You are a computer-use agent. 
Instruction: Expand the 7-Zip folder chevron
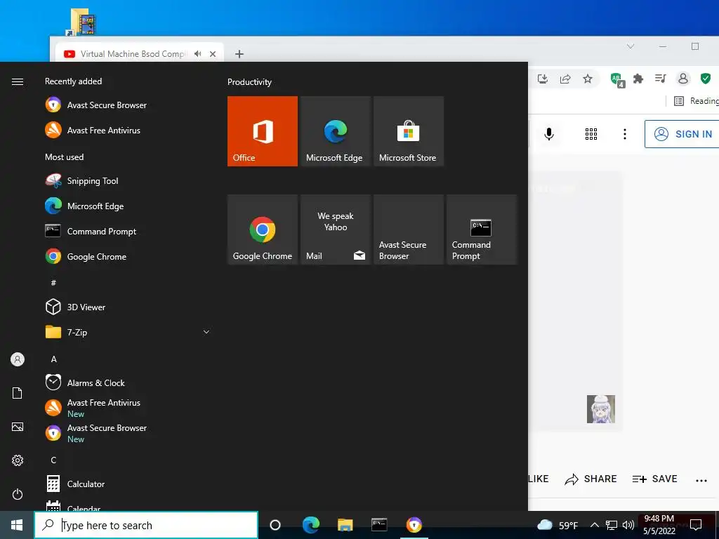coord(206,332)
